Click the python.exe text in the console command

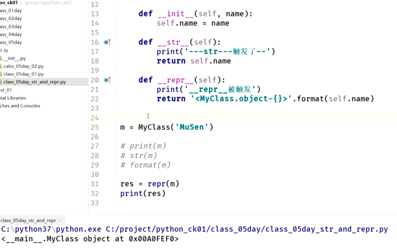point(78,230)
